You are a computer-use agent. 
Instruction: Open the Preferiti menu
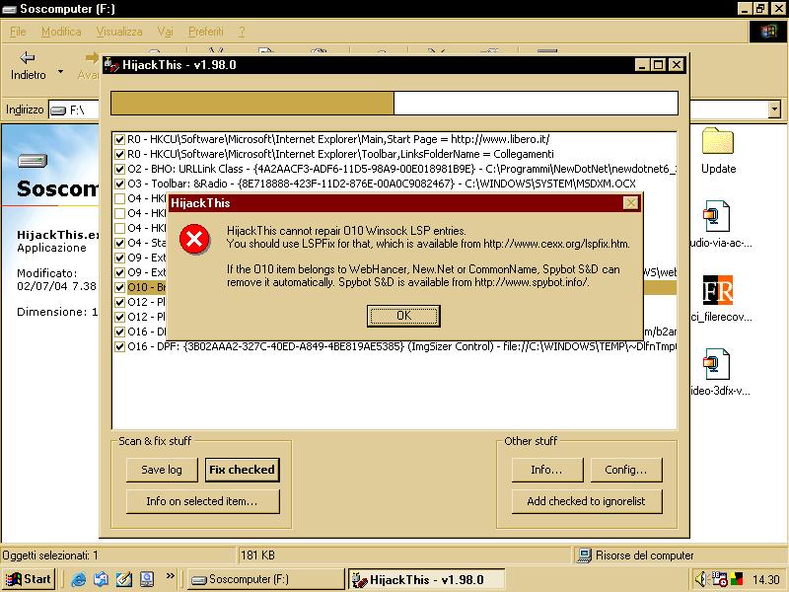pyautogui.click(x=205, y=32)
